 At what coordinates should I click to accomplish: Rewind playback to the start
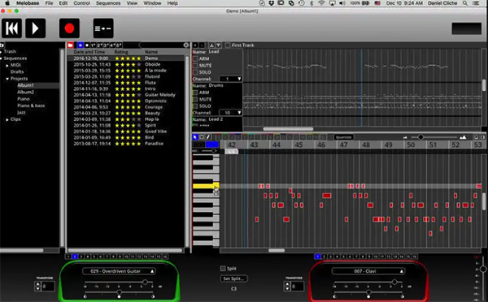pyautogui.click(x=12, y=28)
